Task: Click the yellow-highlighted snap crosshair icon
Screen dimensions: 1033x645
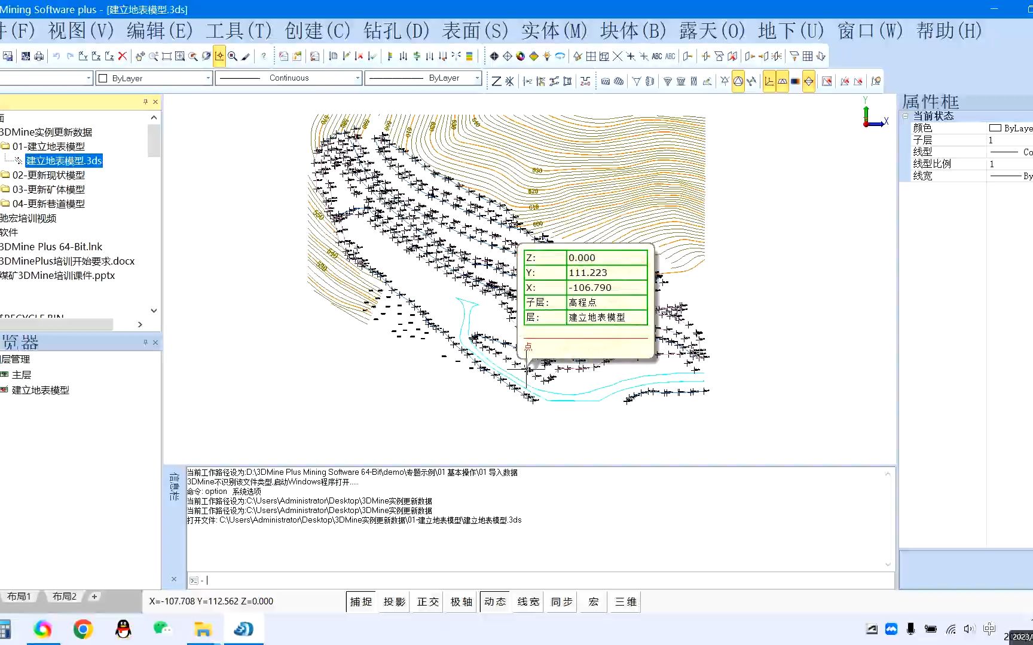Action: click(x=219, y=56)
